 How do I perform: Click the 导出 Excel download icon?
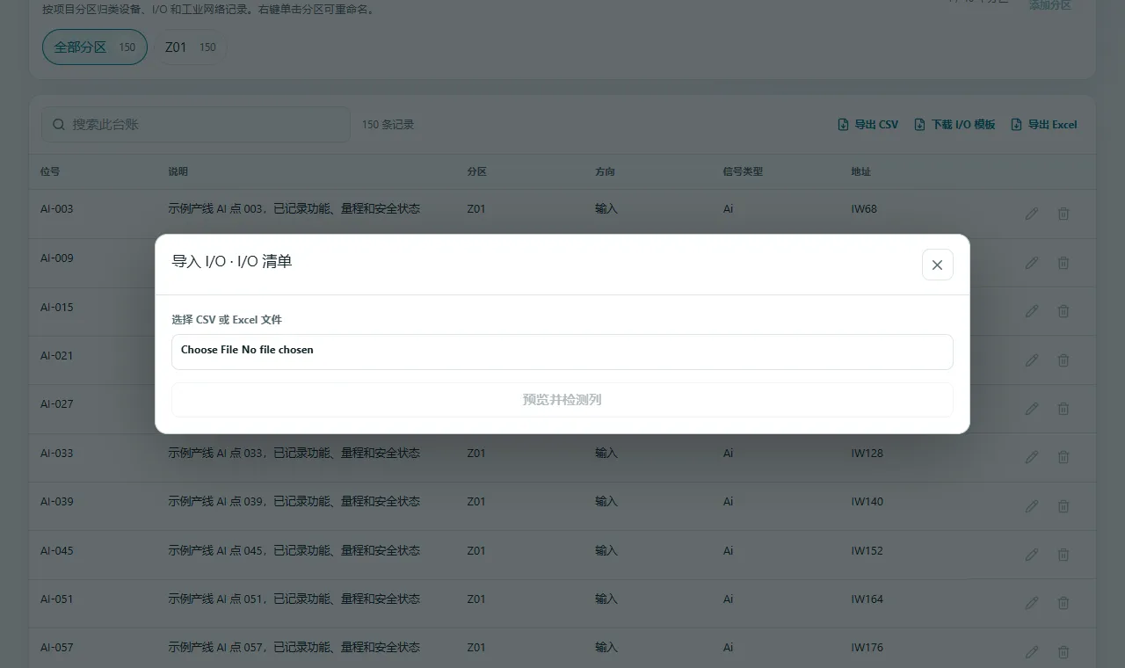click(x=1017, y=125)
